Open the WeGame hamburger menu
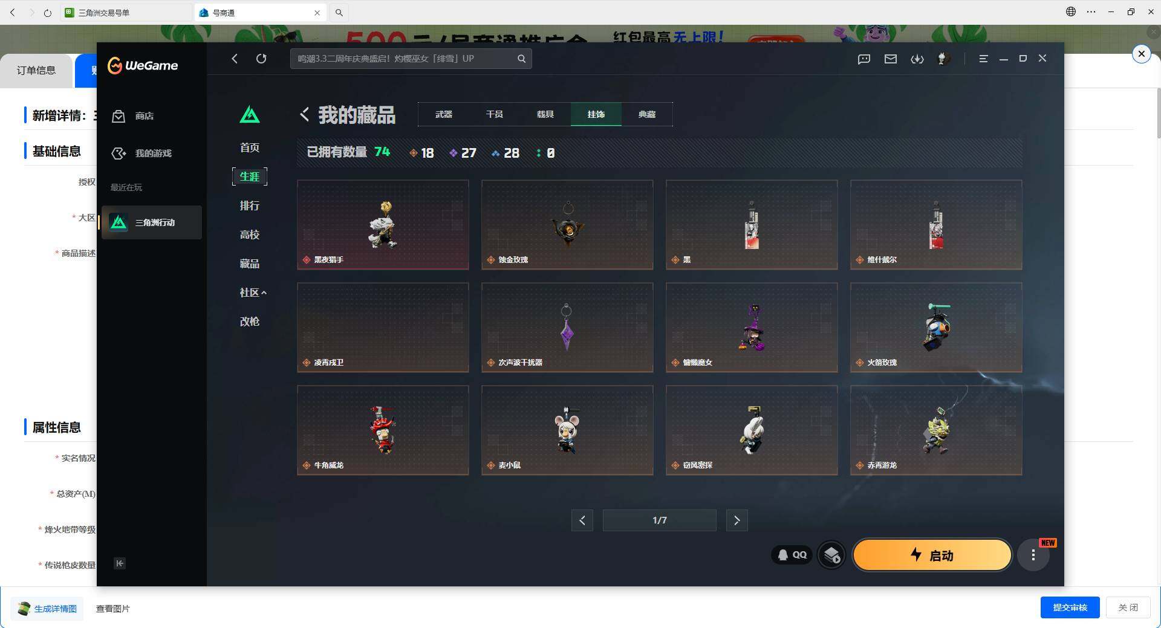The width and height of the screenshot is (1161, 628). click(984, 59)
